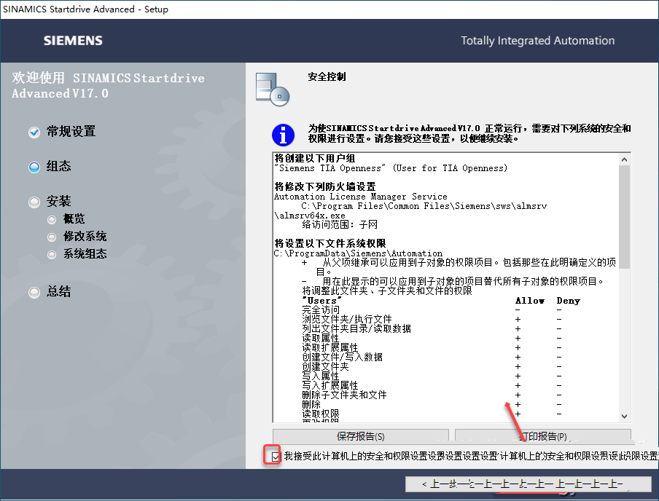Viewport: 659px width, 501px height.
Task: Click the Deny column header
Action: (568, 301)
